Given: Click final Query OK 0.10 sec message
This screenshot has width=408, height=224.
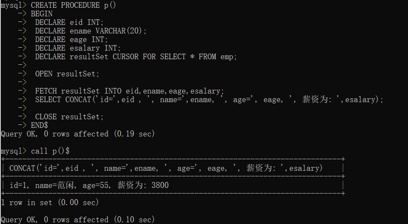Looking at the screenshot, I should click(77, 220).
